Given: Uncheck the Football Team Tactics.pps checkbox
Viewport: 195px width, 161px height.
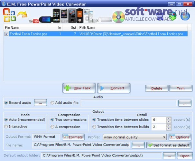Looking at the screenshot, I should [x=6, y=34].
